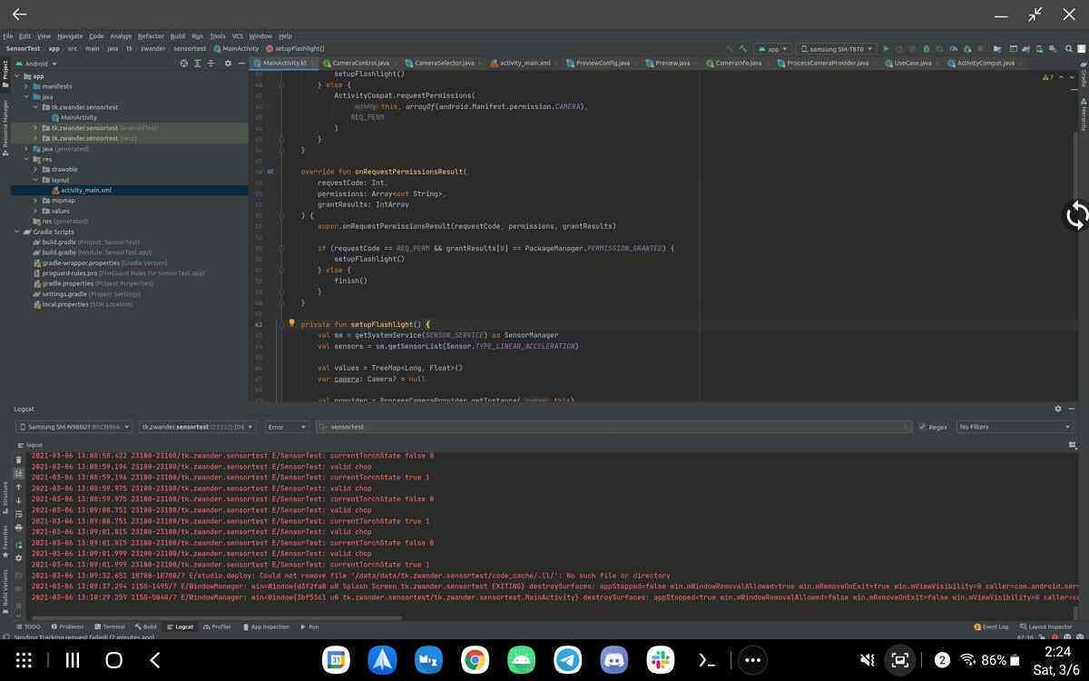
Task: Collapse the Gradle Scripts node
Action: tap(16, 232)
